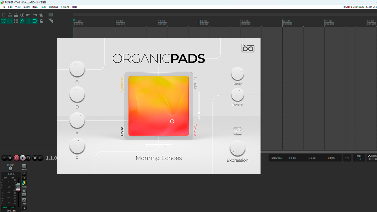Toggle the locking padlock icon

41,21
